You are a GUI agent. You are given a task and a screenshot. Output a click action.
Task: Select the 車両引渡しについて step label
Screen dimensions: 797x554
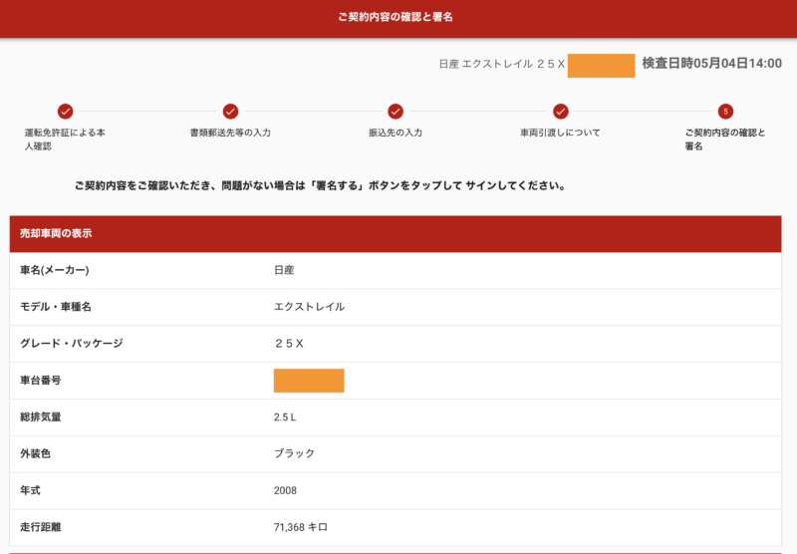point(560,133)
